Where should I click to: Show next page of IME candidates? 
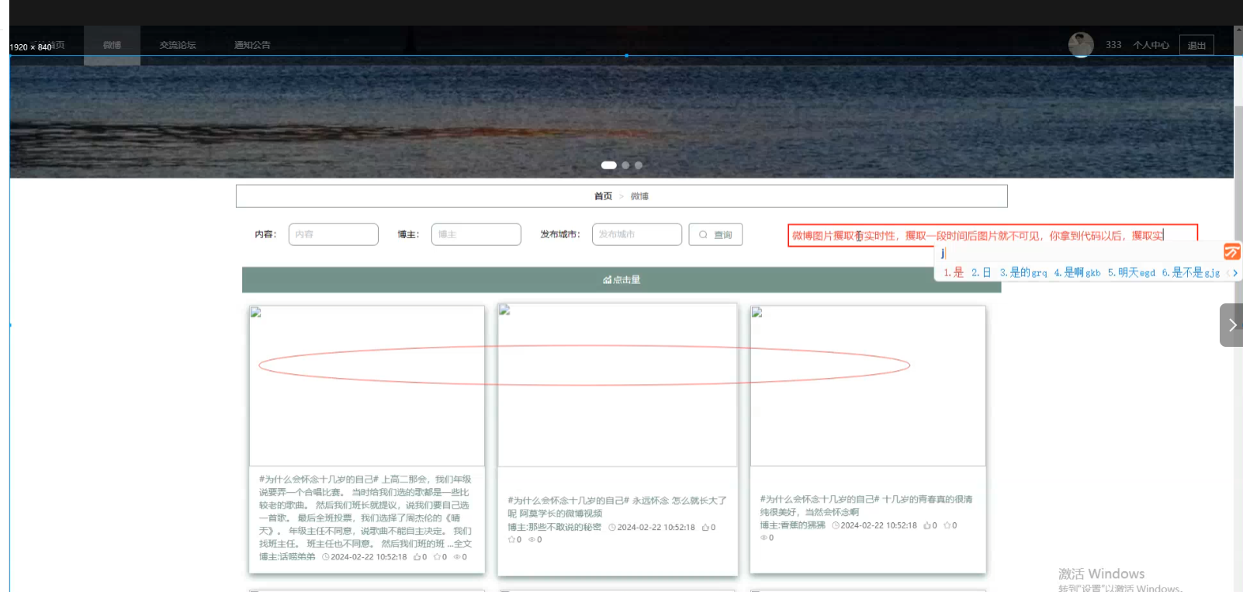pyautogui.click(x=1235, y=273)
